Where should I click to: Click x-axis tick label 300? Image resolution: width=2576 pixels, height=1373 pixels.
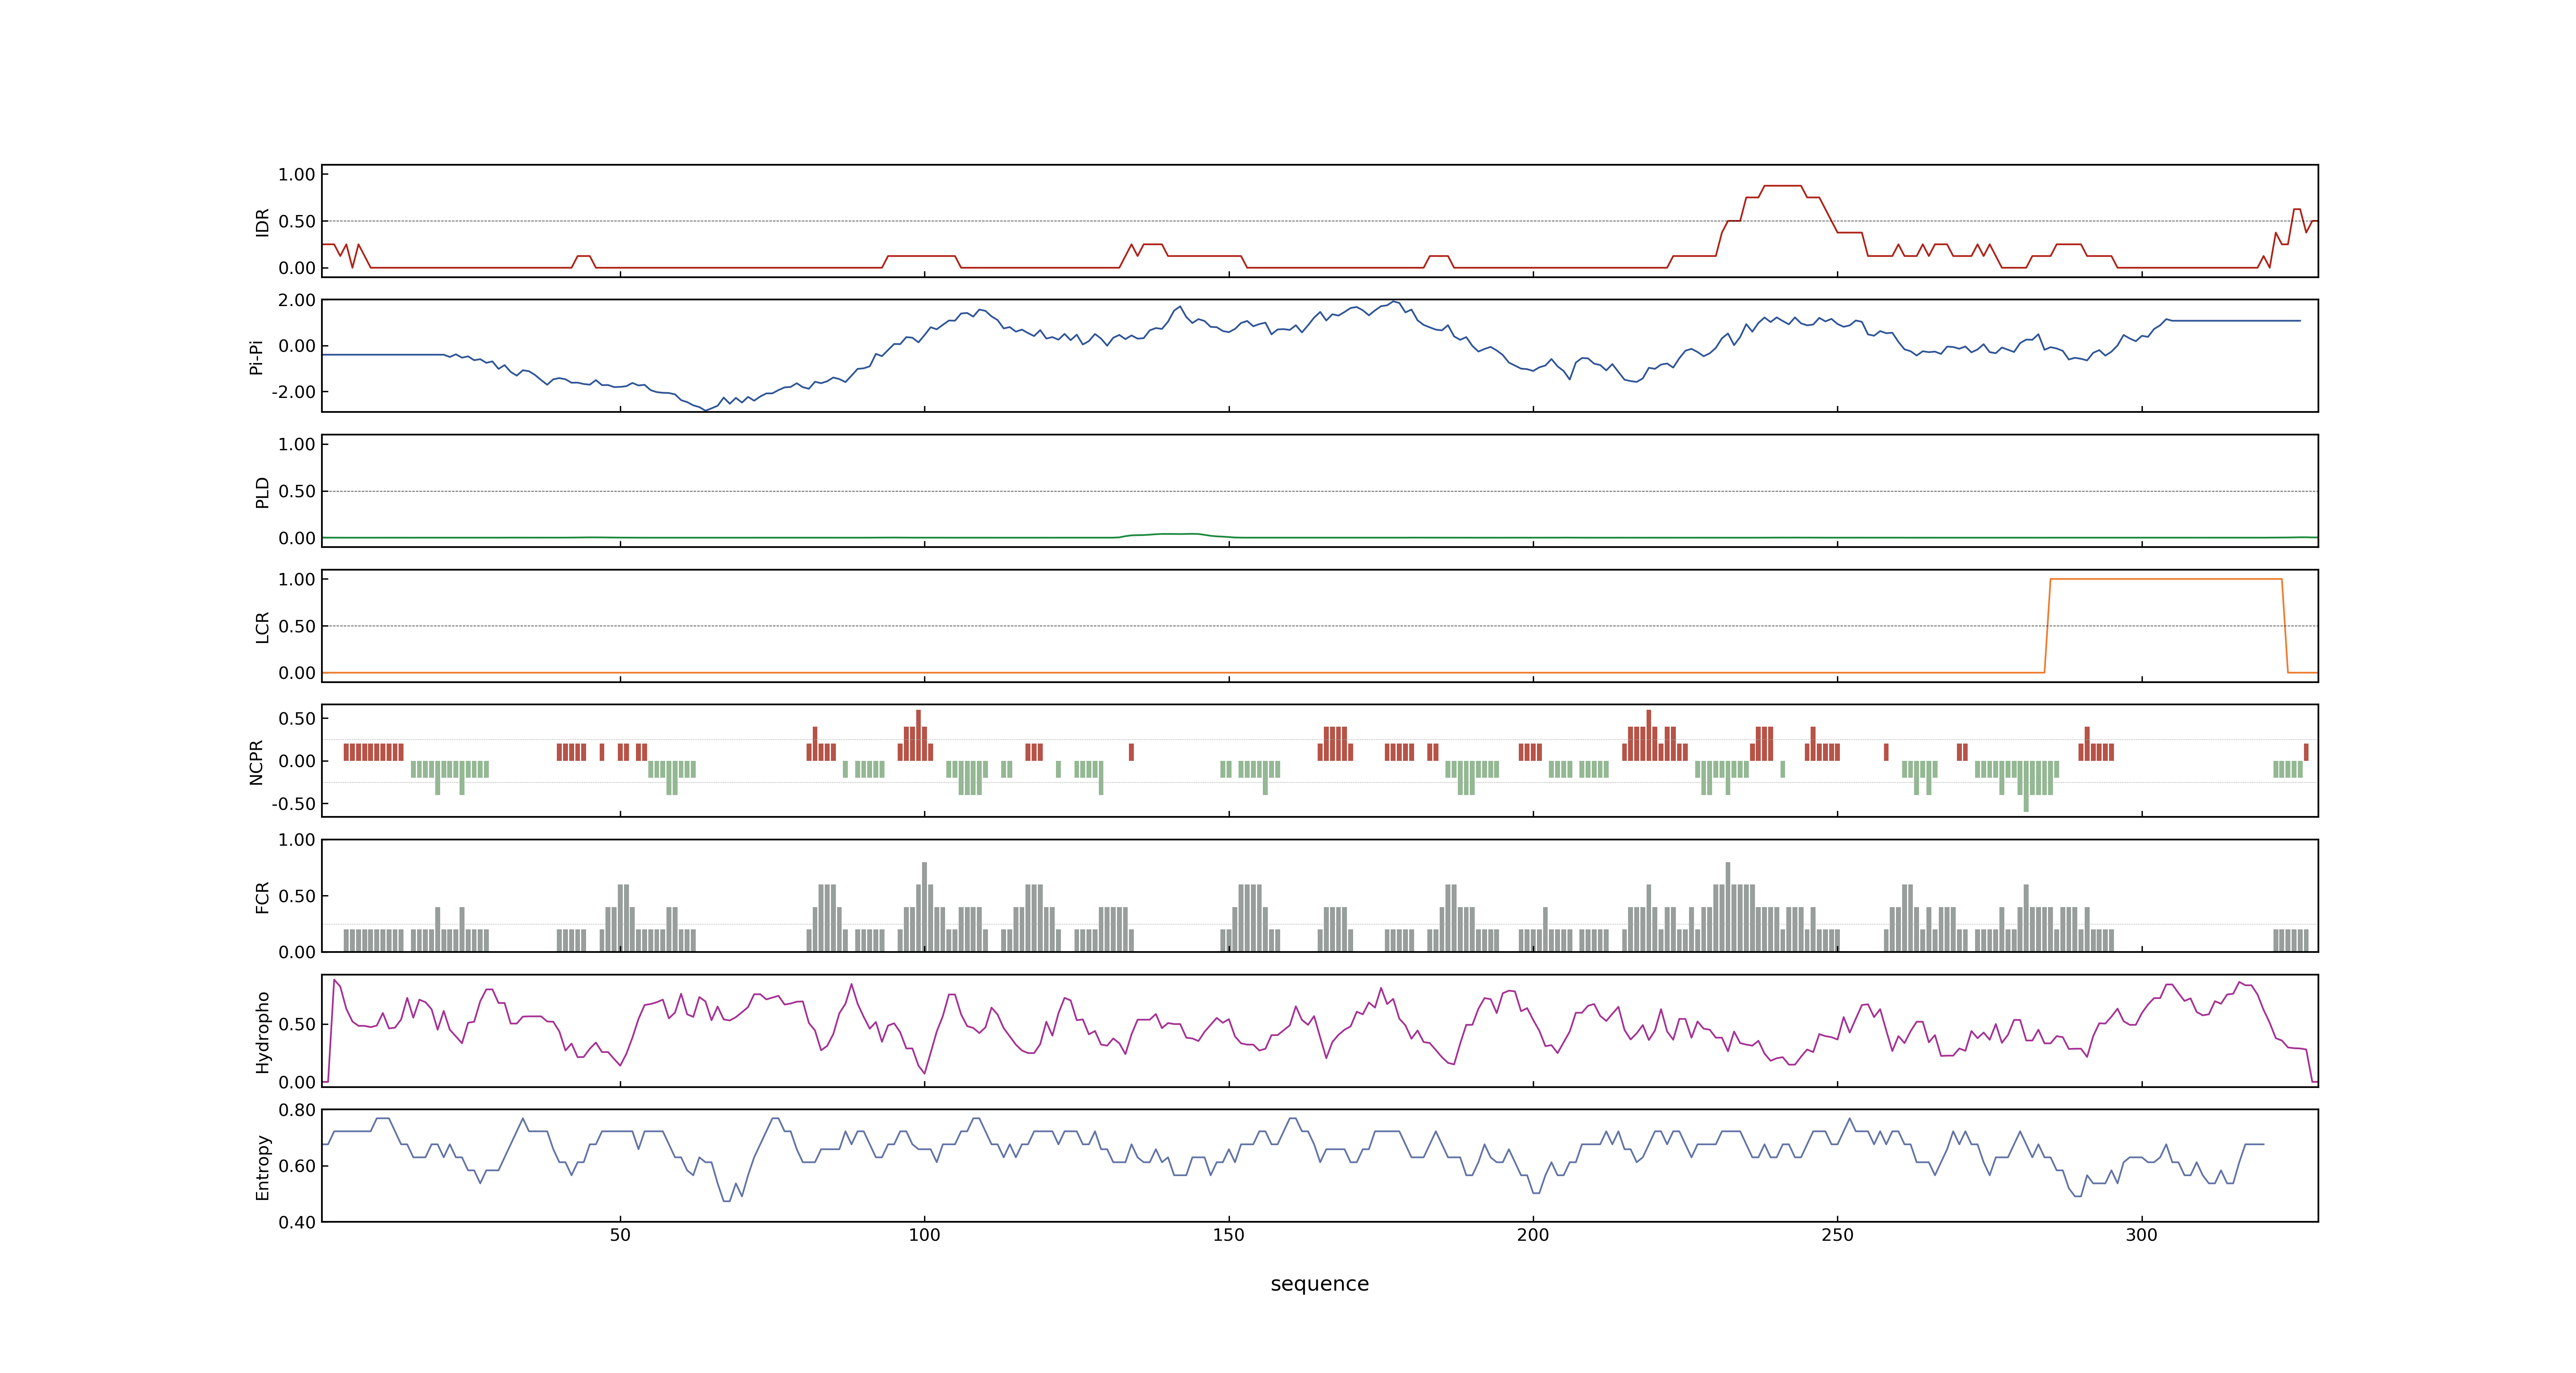[2141, 1235]
